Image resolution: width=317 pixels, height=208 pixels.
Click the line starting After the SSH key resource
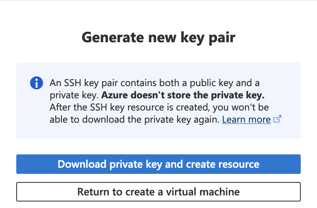click(159, 107)
